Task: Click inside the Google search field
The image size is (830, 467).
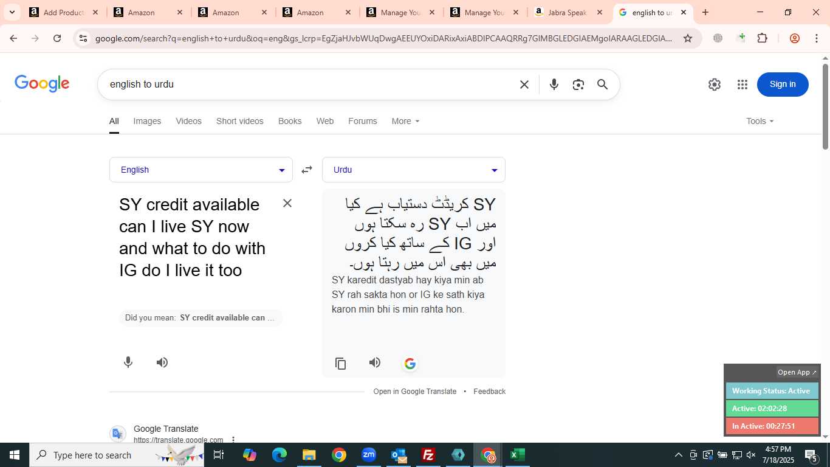Action: (x=310, y=85)
